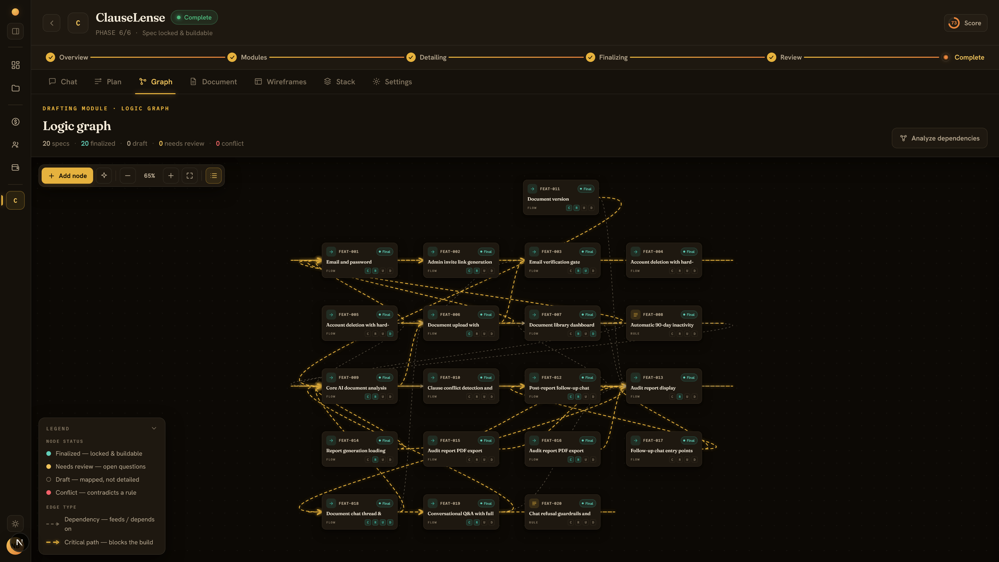Open the team members icon in sidebar
This screenshot has width=999, height=562.
[16, 145]
